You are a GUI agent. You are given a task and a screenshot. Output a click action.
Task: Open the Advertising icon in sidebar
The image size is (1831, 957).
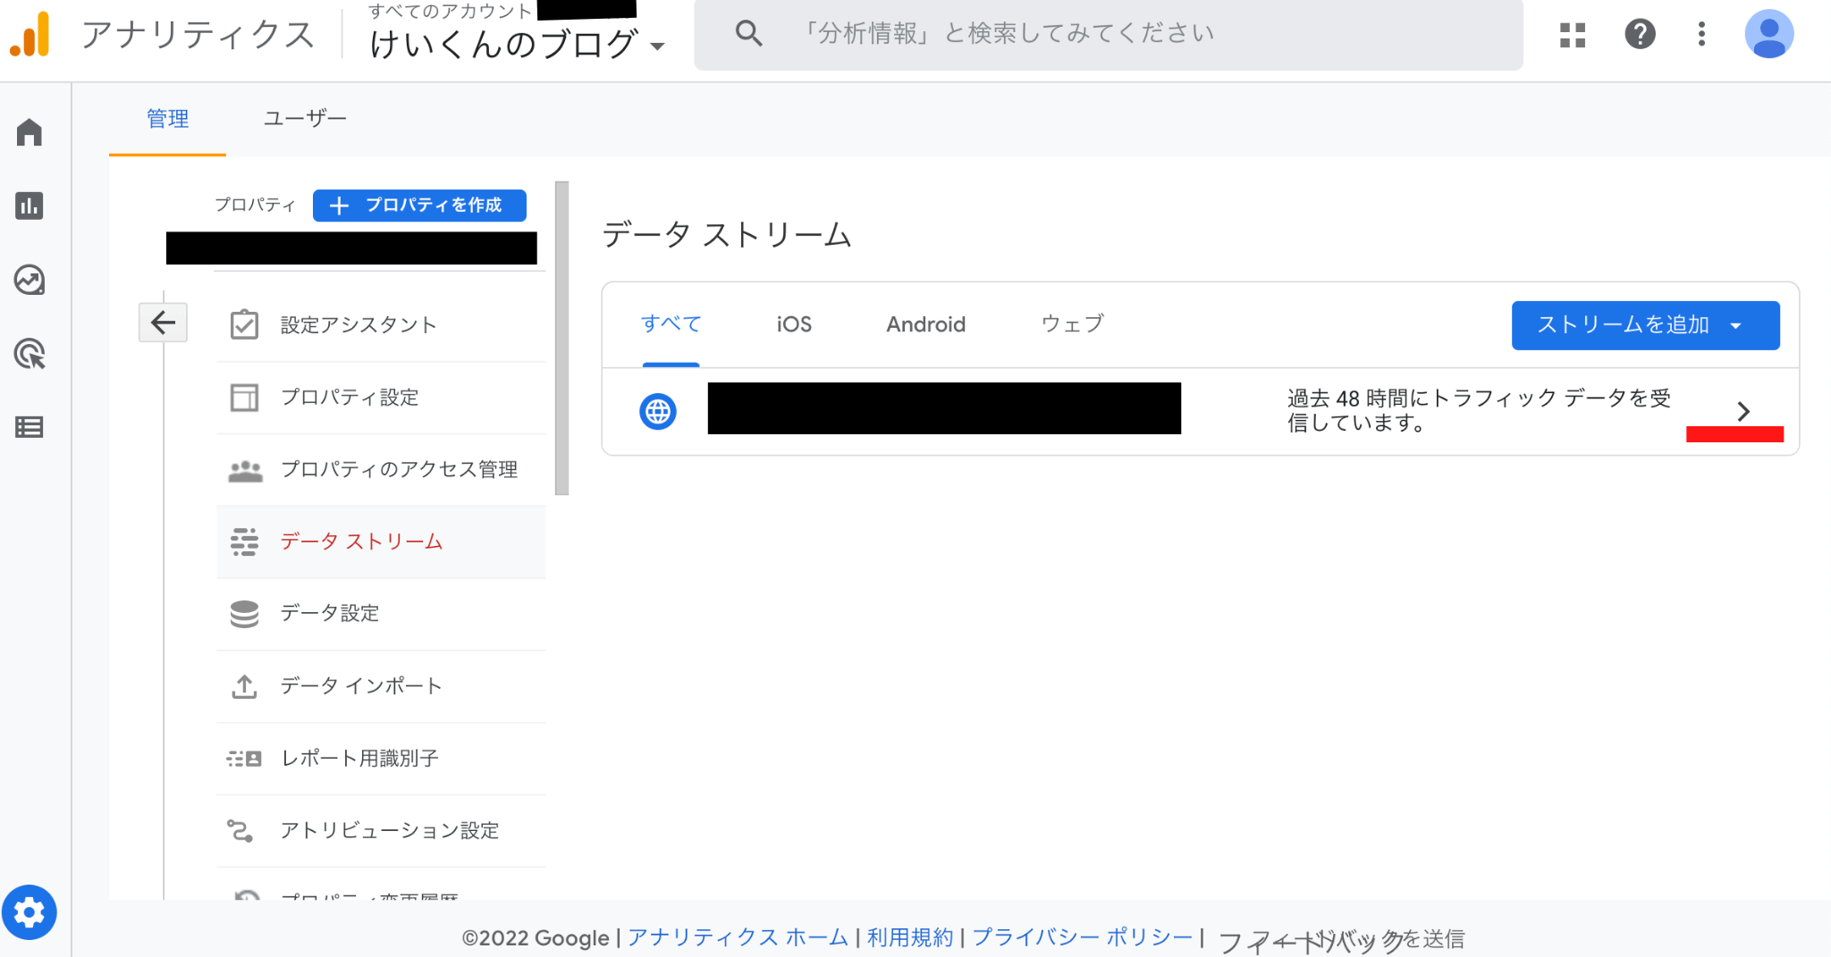click(x=30, y=354)
